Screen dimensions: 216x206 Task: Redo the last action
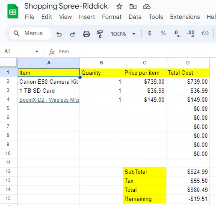73,34
